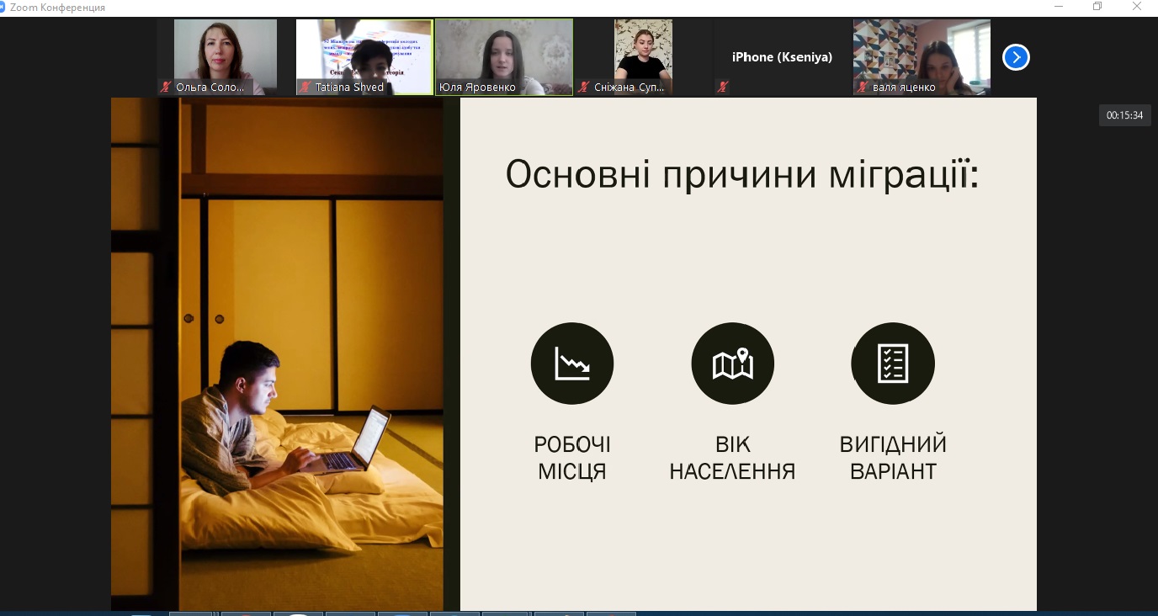Restore down the Zoom Конференция window

[x=1097, y=7]
